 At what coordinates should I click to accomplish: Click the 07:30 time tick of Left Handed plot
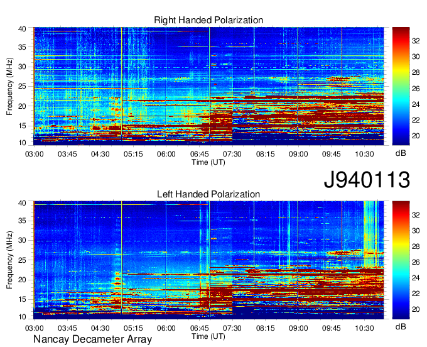(232, 328)
